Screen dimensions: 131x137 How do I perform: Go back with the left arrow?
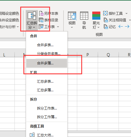[121, 27]
